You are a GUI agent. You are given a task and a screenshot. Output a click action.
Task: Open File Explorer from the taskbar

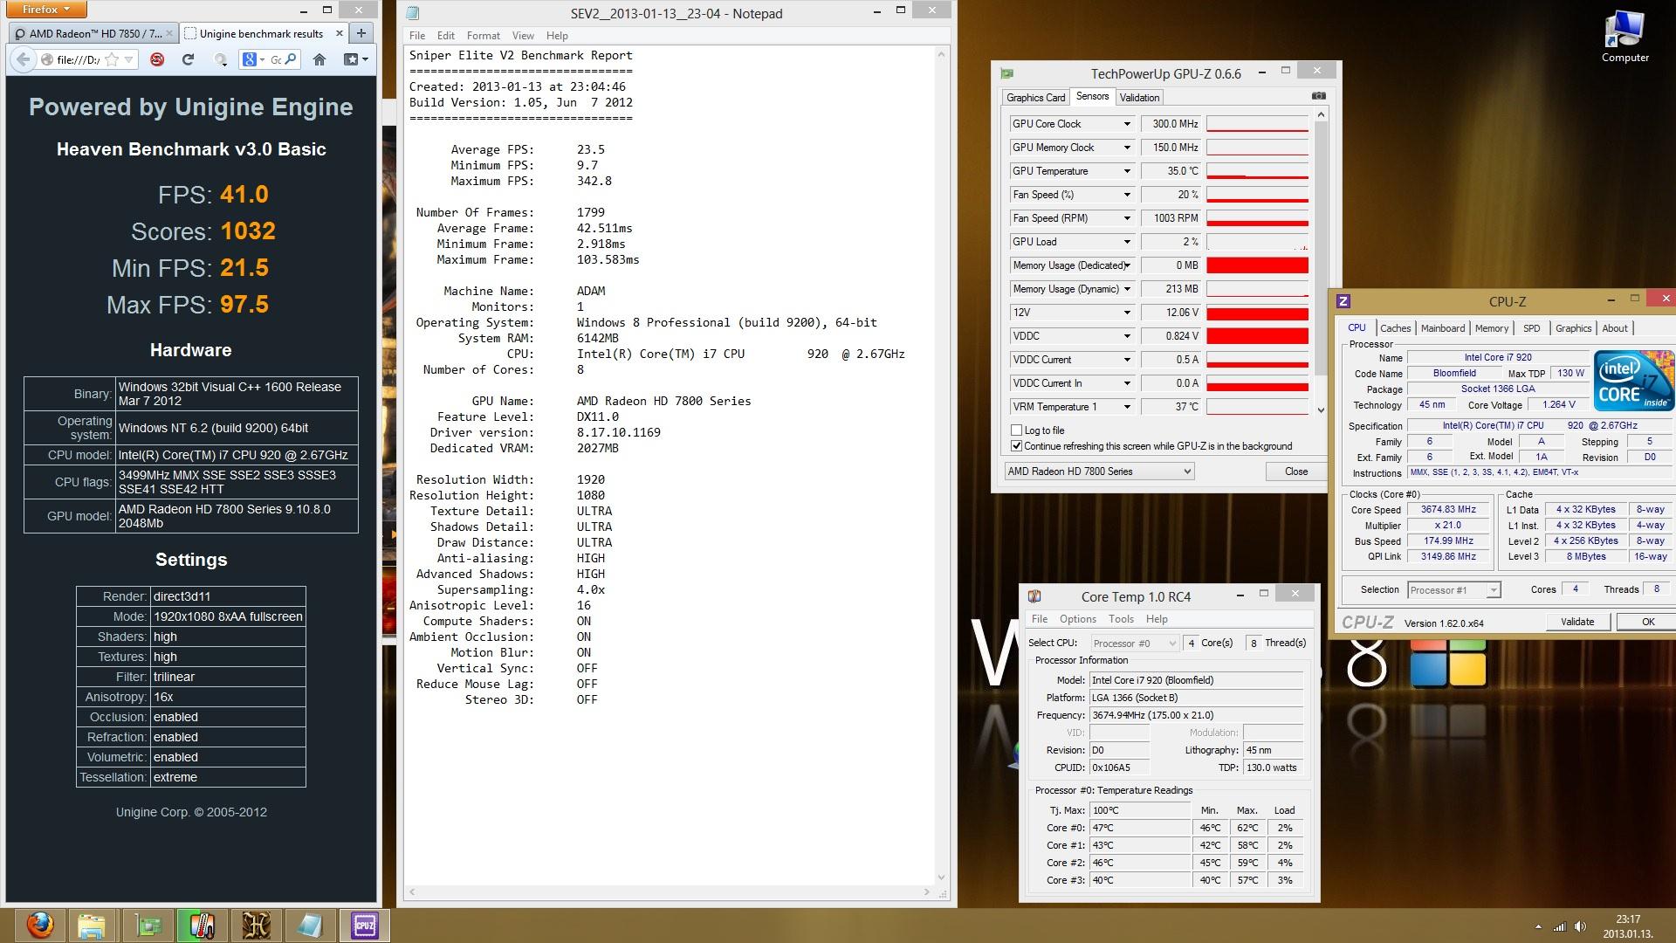point(92,926)
